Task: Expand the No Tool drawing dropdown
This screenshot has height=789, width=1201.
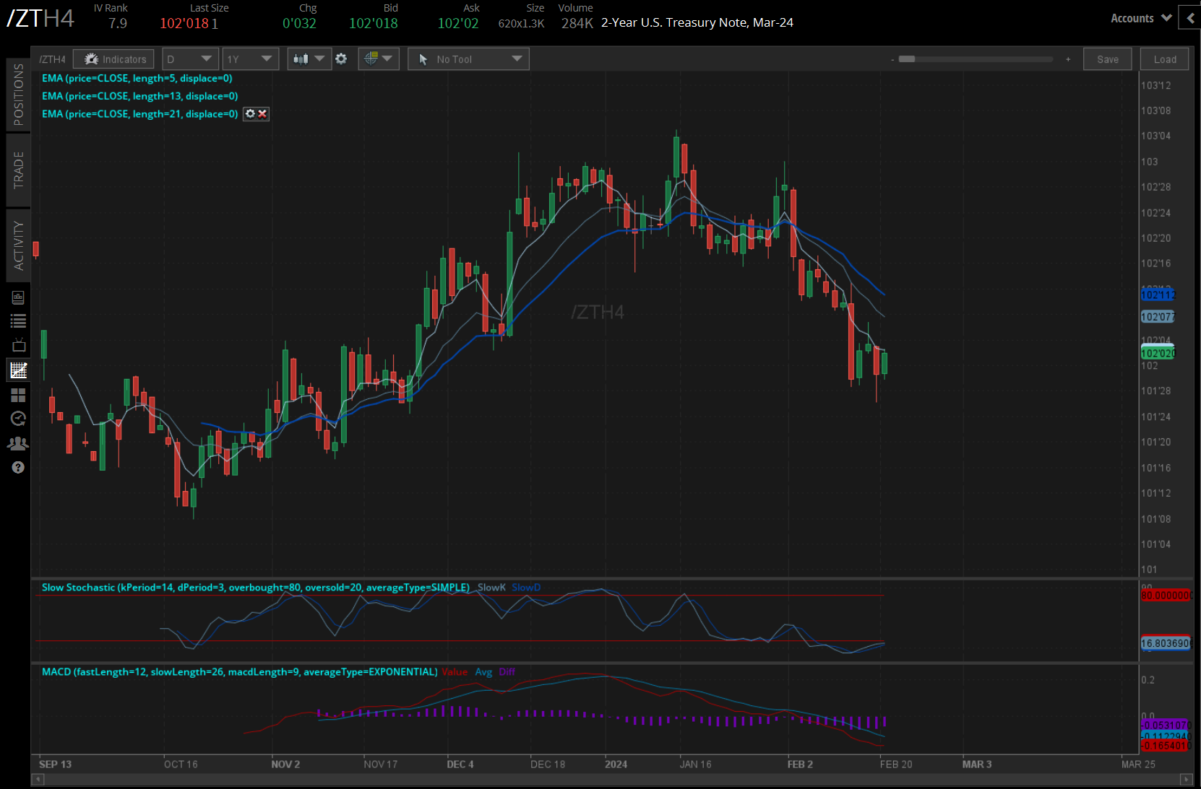Action: click(x=468, y=59)
